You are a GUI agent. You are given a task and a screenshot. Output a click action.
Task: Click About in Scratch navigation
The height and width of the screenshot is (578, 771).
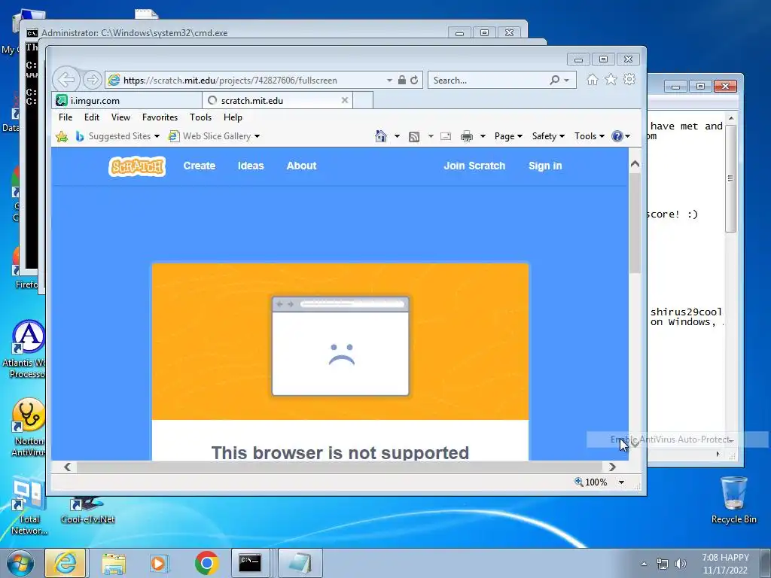[301, 166]
